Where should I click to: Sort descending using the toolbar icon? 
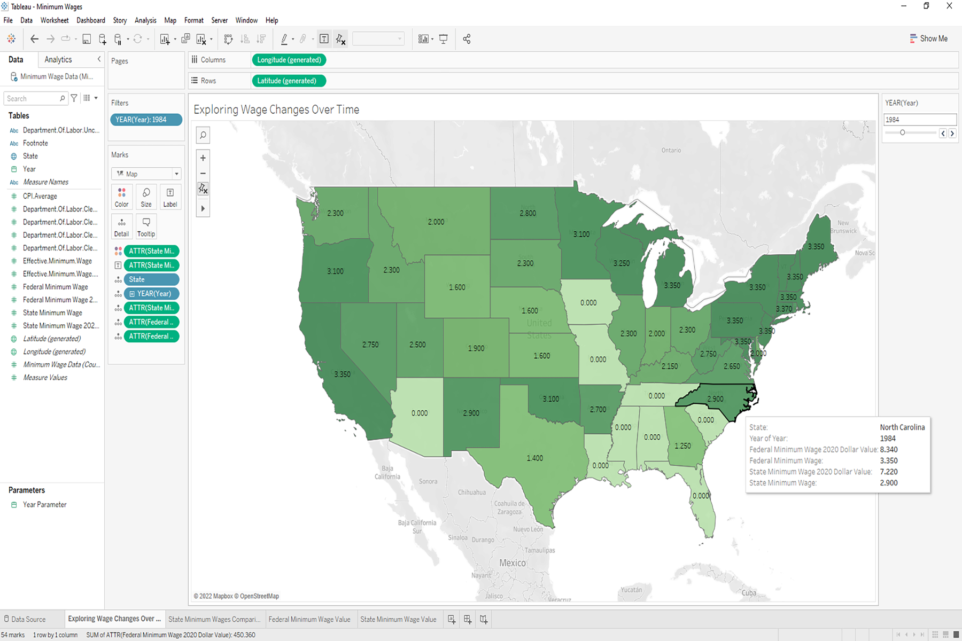click(x=261, y=38)
